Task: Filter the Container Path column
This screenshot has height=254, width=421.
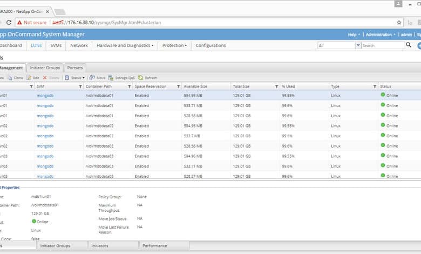Action: [x=130, y=86]
